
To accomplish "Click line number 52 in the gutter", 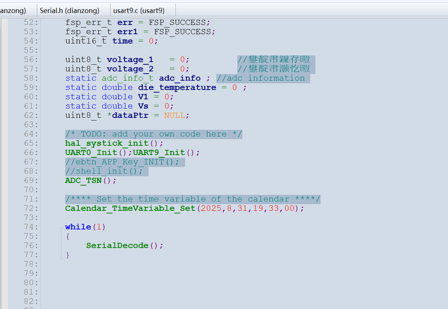I will click(x=31, y=22).
